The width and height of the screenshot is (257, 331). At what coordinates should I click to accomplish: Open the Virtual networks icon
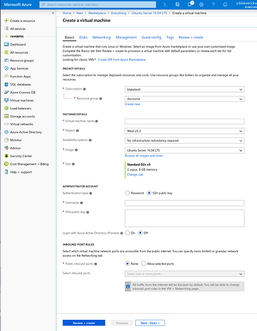[7, 124]
